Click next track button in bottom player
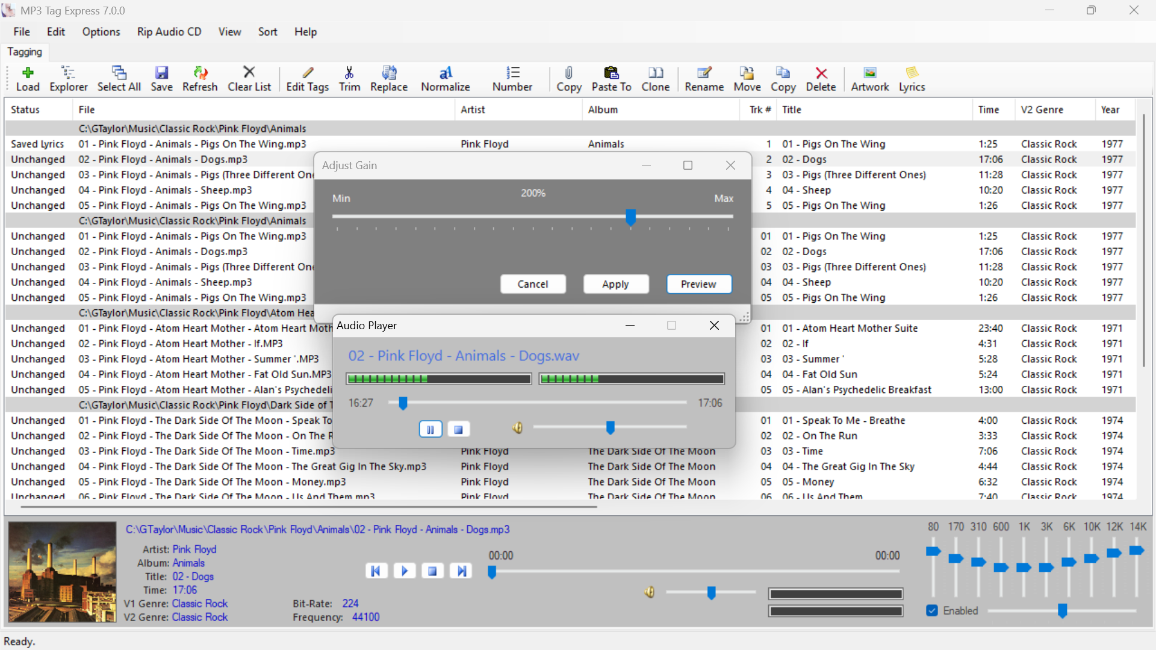Viewport: 1156px width, 650px height. (x=461, y=571)
